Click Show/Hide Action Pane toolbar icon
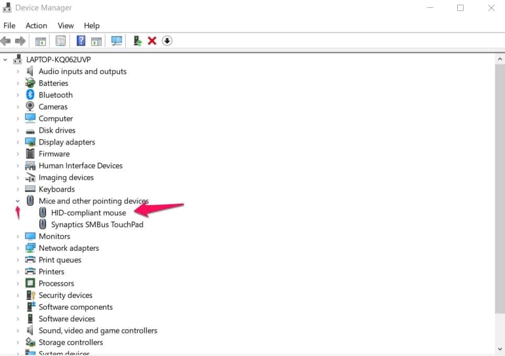The height and width of the screenshot is (356, 505). tap(96, 41)
